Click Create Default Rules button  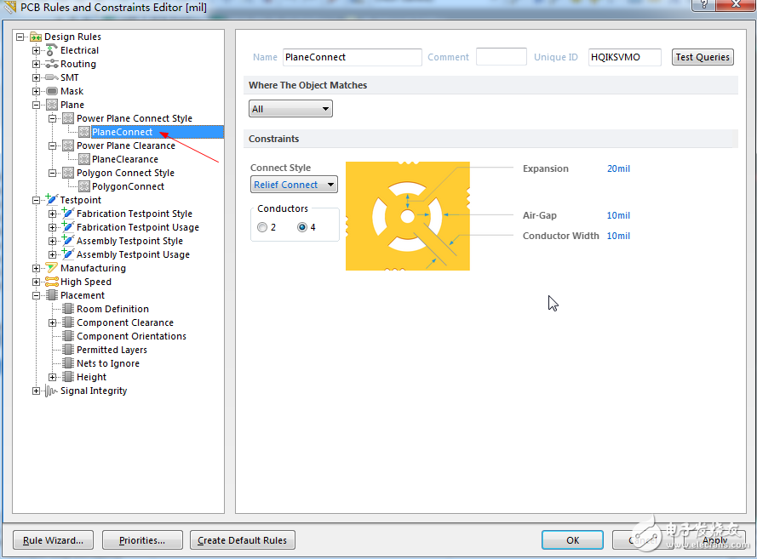point(243,540)
